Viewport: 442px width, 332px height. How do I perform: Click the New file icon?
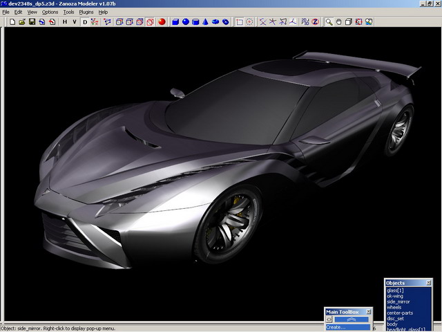pyautogui.click(x=12, y=22)
